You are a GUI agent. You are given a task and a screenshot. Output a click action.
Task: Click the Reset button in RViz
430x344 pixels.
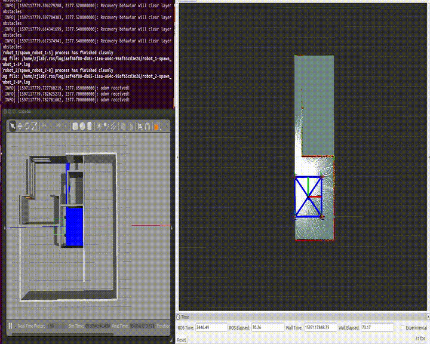click(x=182, y=340)
